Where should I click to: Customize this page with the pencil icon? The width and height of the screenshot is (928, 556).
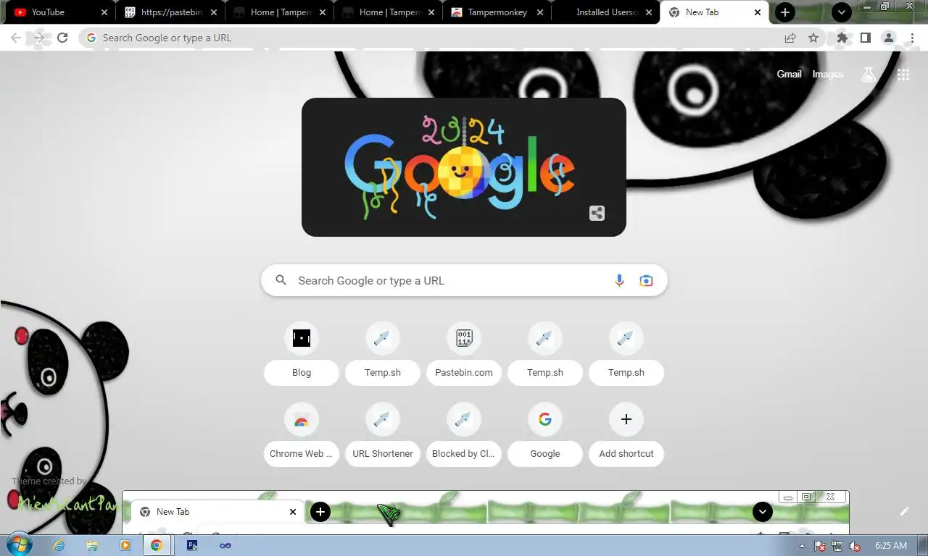tap(904, 512)
